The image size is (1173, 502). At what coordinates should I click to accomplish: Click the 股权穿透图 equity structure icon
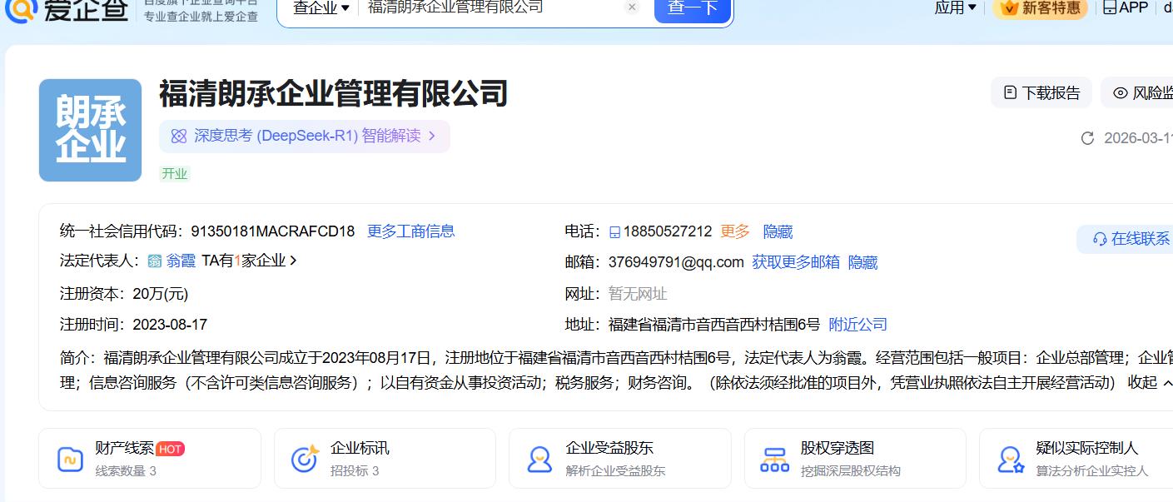click(774, 459)
